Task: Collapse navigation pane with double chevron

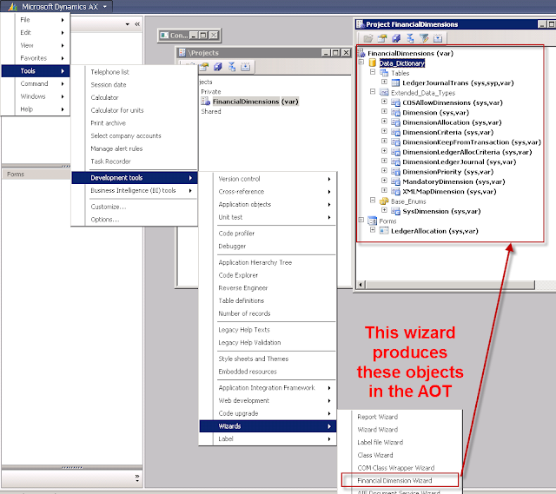Action: [137, 24]
